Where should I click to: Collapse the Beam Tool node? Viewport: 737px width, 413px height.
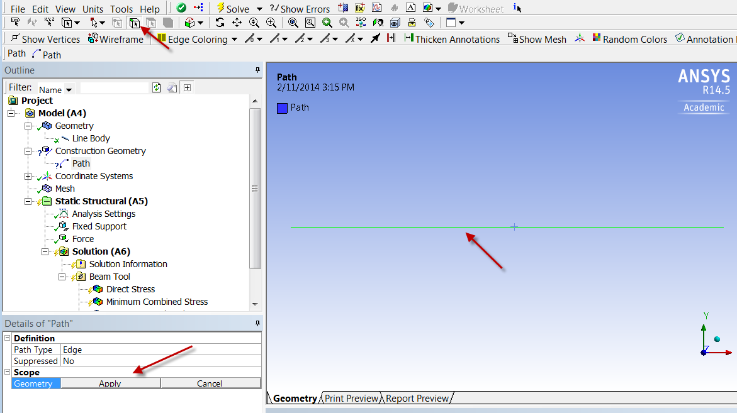coord(62,277)
